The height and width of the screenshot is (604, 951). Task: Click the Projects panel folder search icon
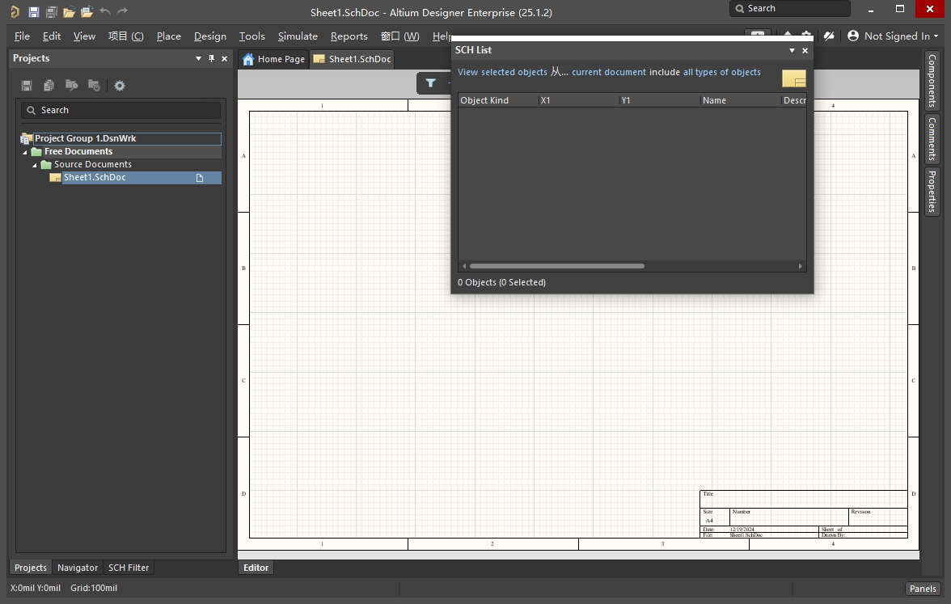71,85
